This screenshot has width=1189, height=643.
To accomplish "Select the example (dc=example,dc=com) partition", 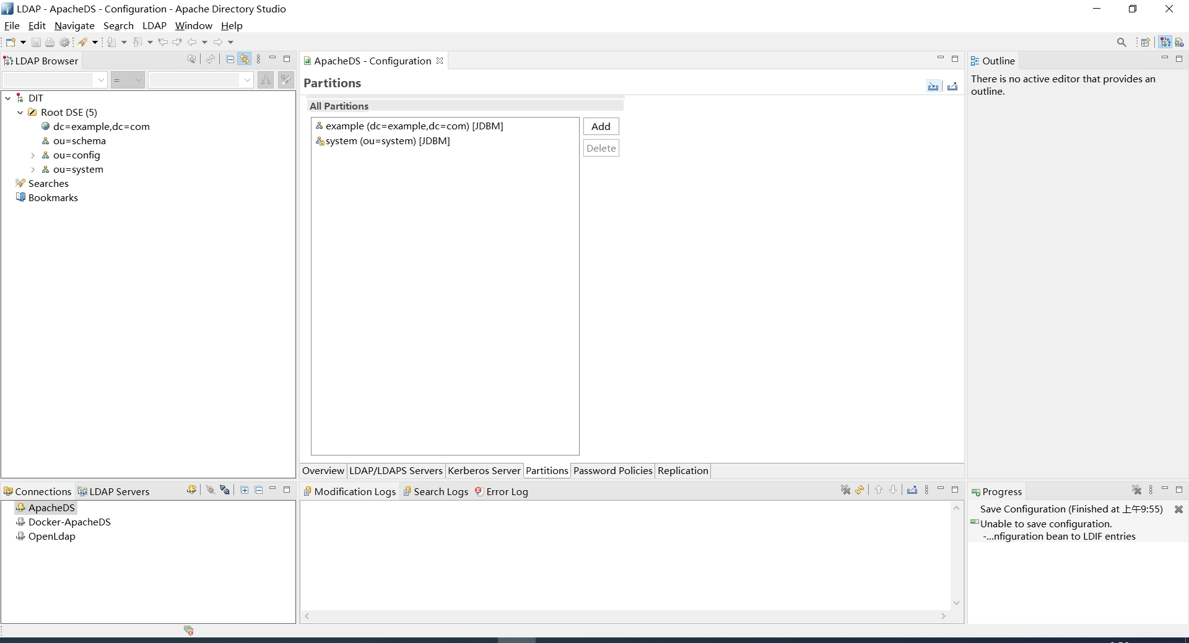I will point(414,126).
